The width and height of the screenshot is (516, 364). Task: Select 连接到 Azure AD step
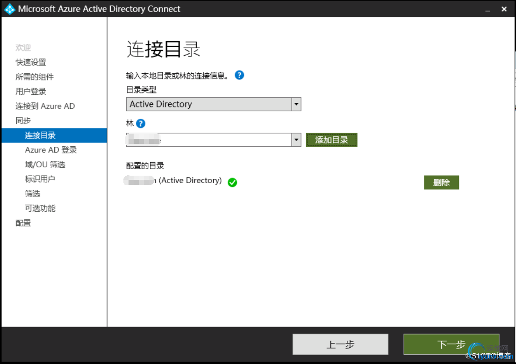coord(45,106)
